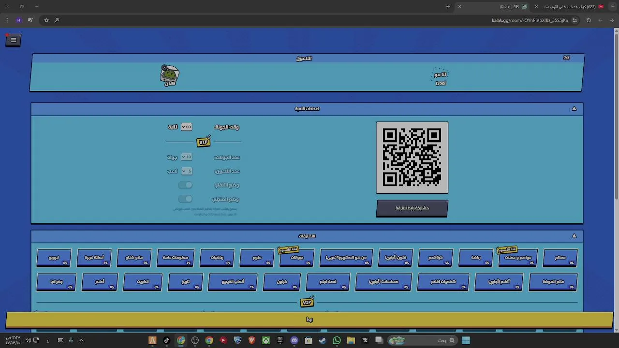Select the علوم category
Screen dimensions: 619x348
point(257,258)
